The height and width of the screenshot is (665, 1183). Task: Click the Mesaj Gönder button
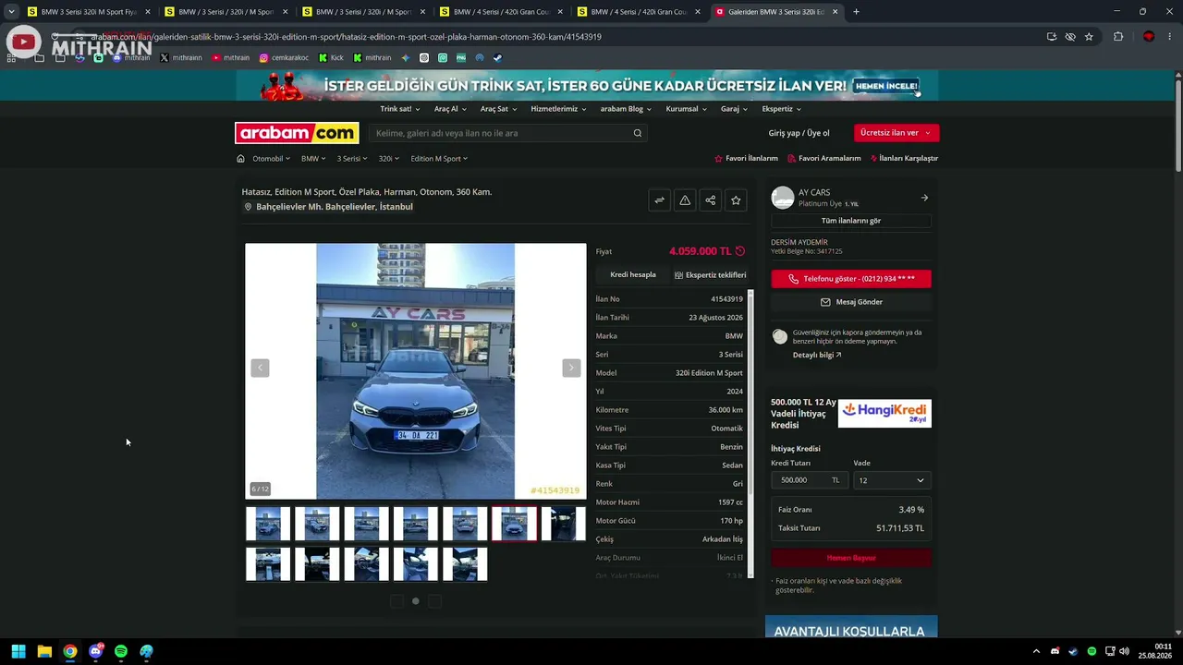[x=851, y=302]
